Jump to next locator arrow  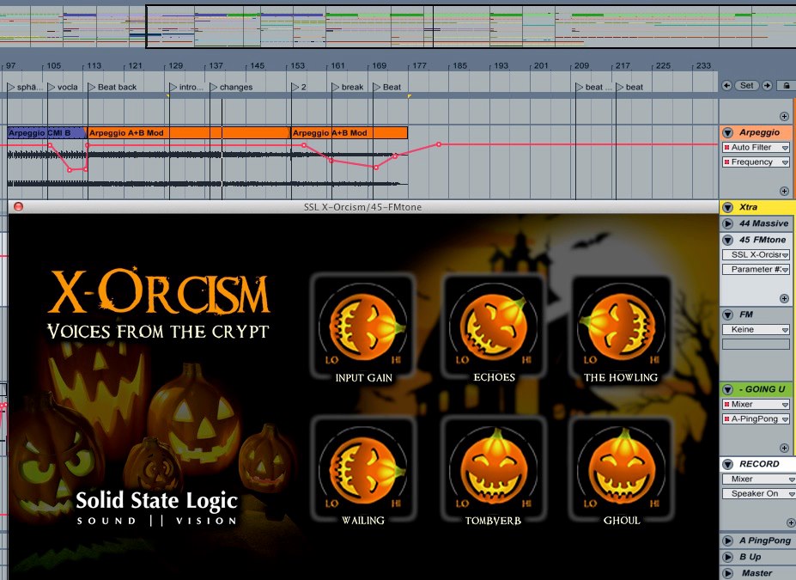(767, 86)
